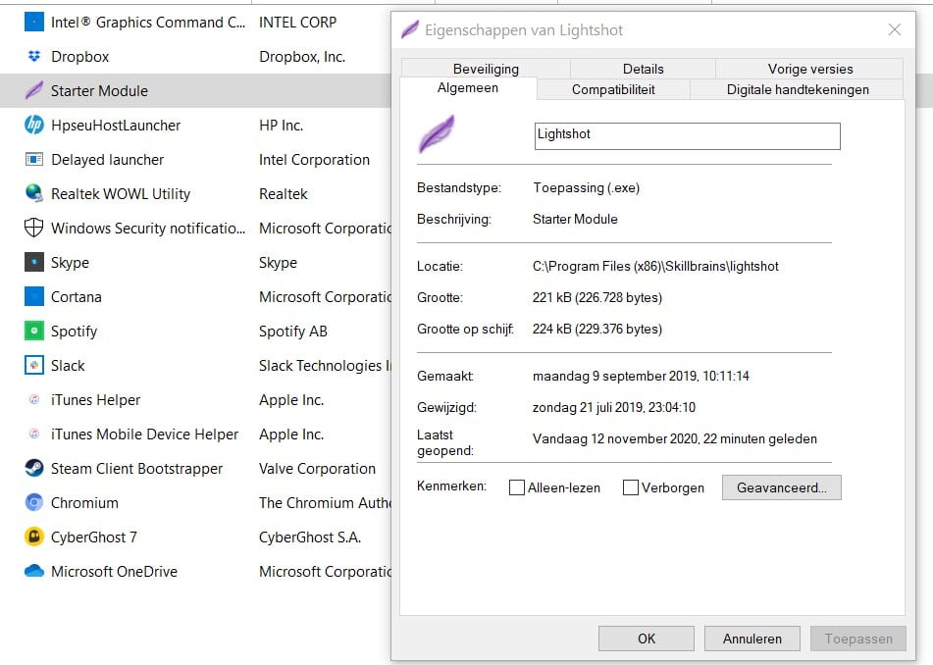Image resolution: width=933 pixels, height=665 pixels.
Task: Click the Toepassen button
Action: click(858, 639)
